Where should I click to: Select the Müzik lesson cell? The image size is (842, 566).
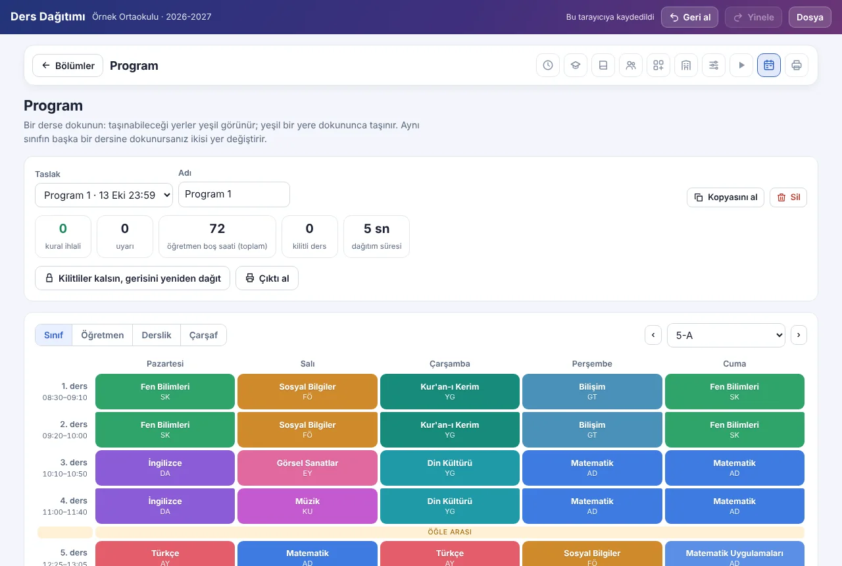(307, 506)
